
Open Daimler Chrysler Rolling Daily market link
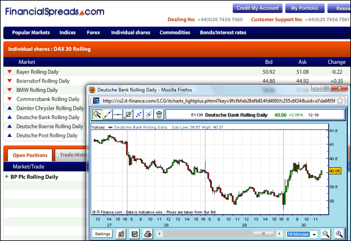tap(50, 108)
